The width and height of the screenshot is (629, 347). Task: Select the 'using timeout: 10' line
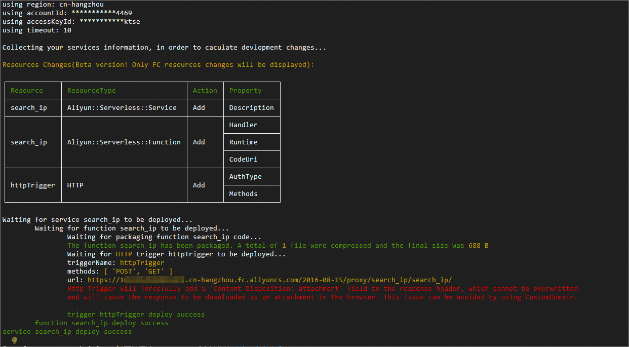37,30
